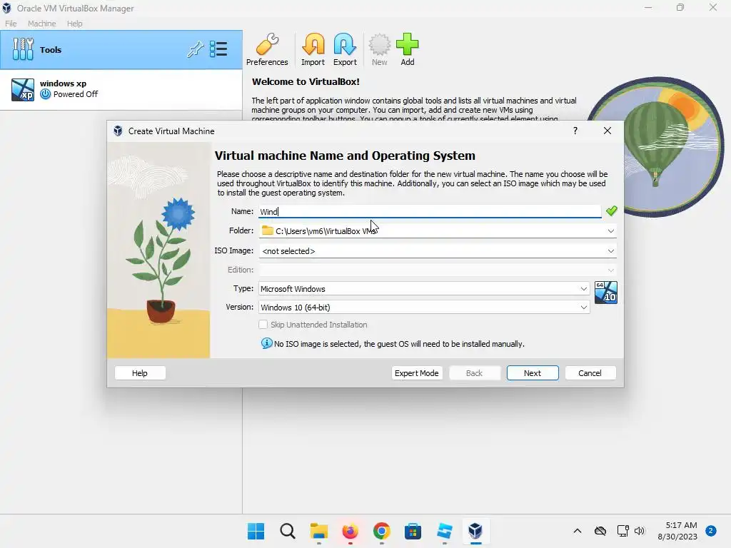Click the Import appliance toolbar icon
731x548 pixels.
[313, 50]
